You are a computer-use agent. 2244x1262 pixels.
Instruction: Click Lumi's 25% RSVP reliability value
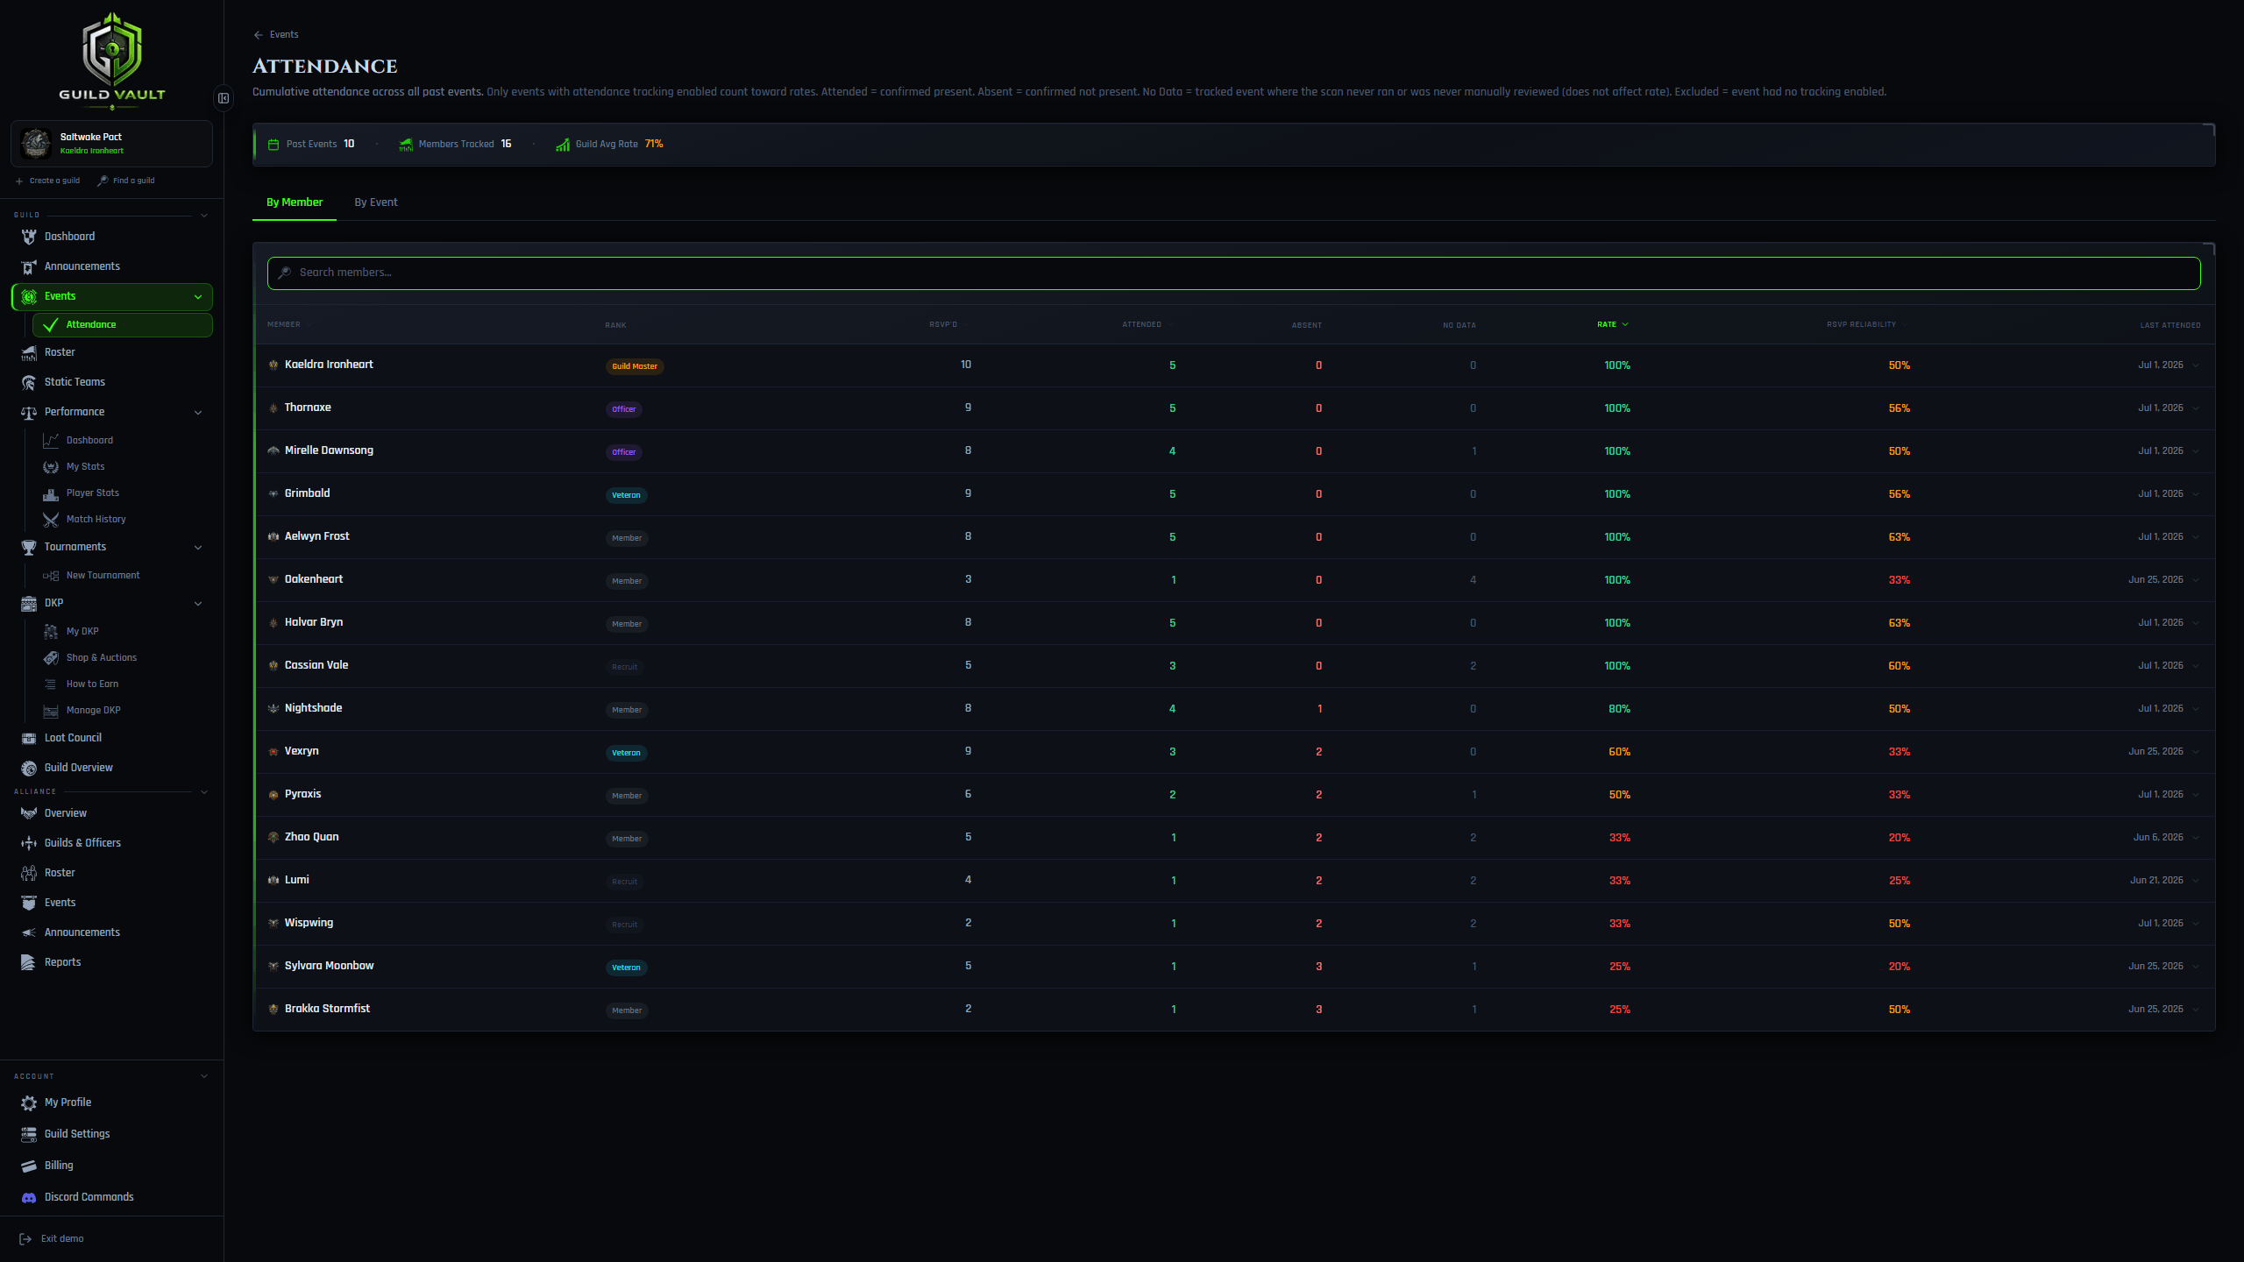1899,881
